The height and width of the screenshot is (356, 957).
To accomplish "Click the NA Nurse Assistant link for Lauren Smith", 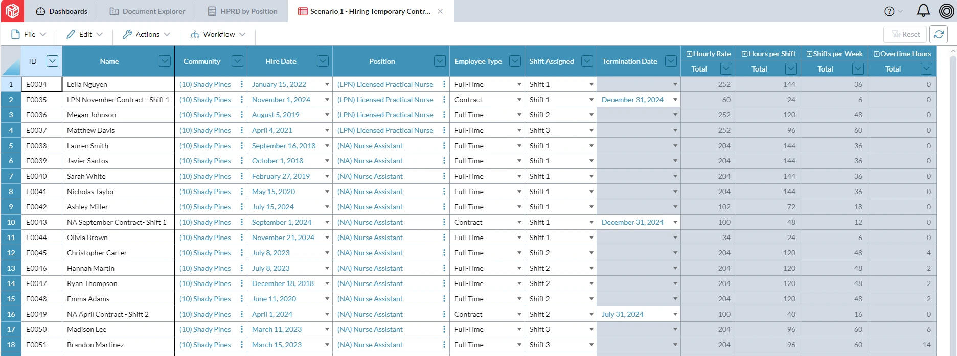I will pyautogui.click(x=370, y=146).
